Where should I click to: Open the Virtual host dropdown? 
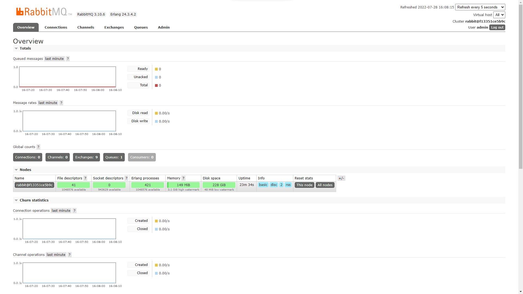pos(499,15)
